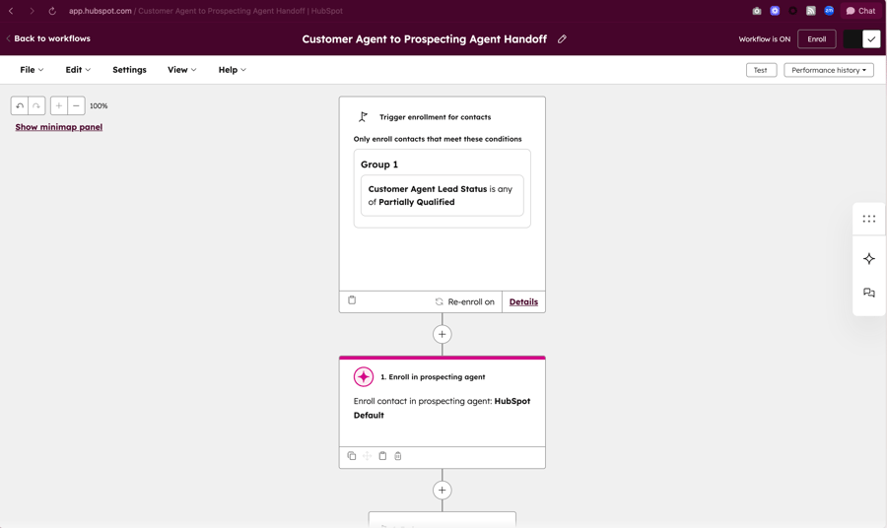Click the zoom in plus icon
This screenshot has width=887, height=528.
(x=59, y=105)
